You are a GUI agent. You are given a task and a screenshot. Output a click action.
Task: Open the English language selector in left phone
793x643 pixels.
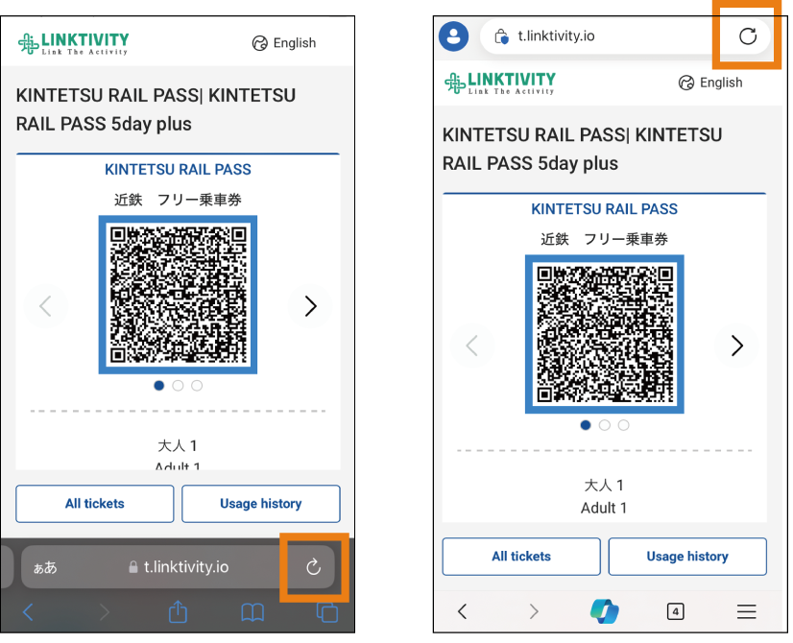(284, 43)
